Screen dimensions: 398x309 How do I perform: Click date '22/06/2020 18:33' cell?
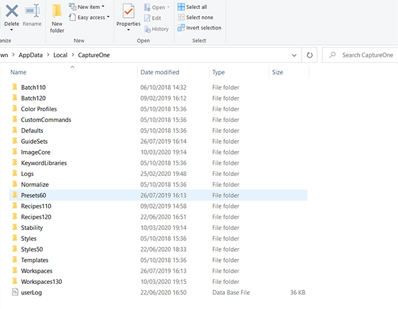pos(164,249)
